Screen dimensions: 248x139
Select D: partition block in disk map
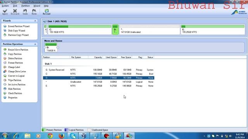(x=115, y=29)
